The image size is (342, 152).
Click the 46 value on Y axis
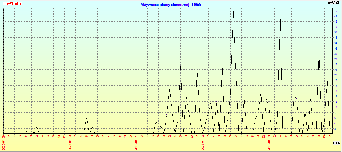click(x=335, y=11)
